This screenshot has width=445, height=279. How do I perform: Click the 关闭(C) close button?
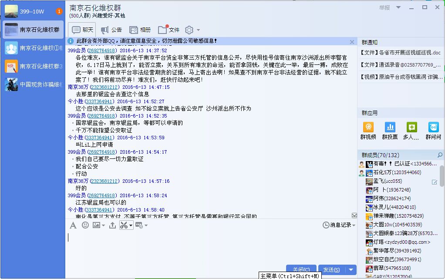pyautogui.click(x=301, y=269)
